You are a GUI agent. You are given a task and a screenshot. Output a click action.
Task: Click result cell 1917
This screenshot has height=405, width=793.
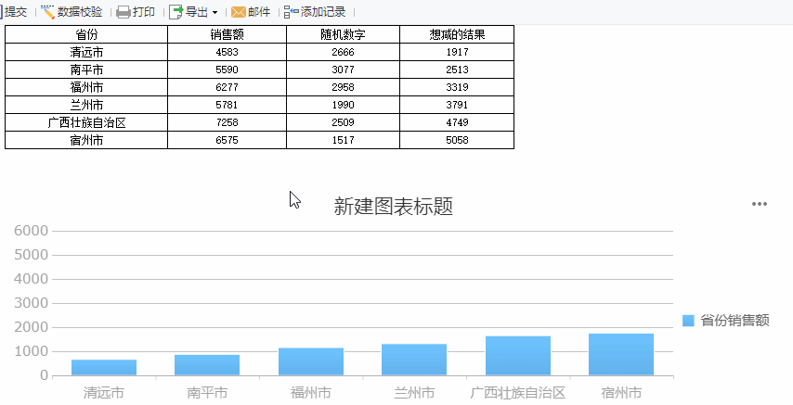(457, 52)
